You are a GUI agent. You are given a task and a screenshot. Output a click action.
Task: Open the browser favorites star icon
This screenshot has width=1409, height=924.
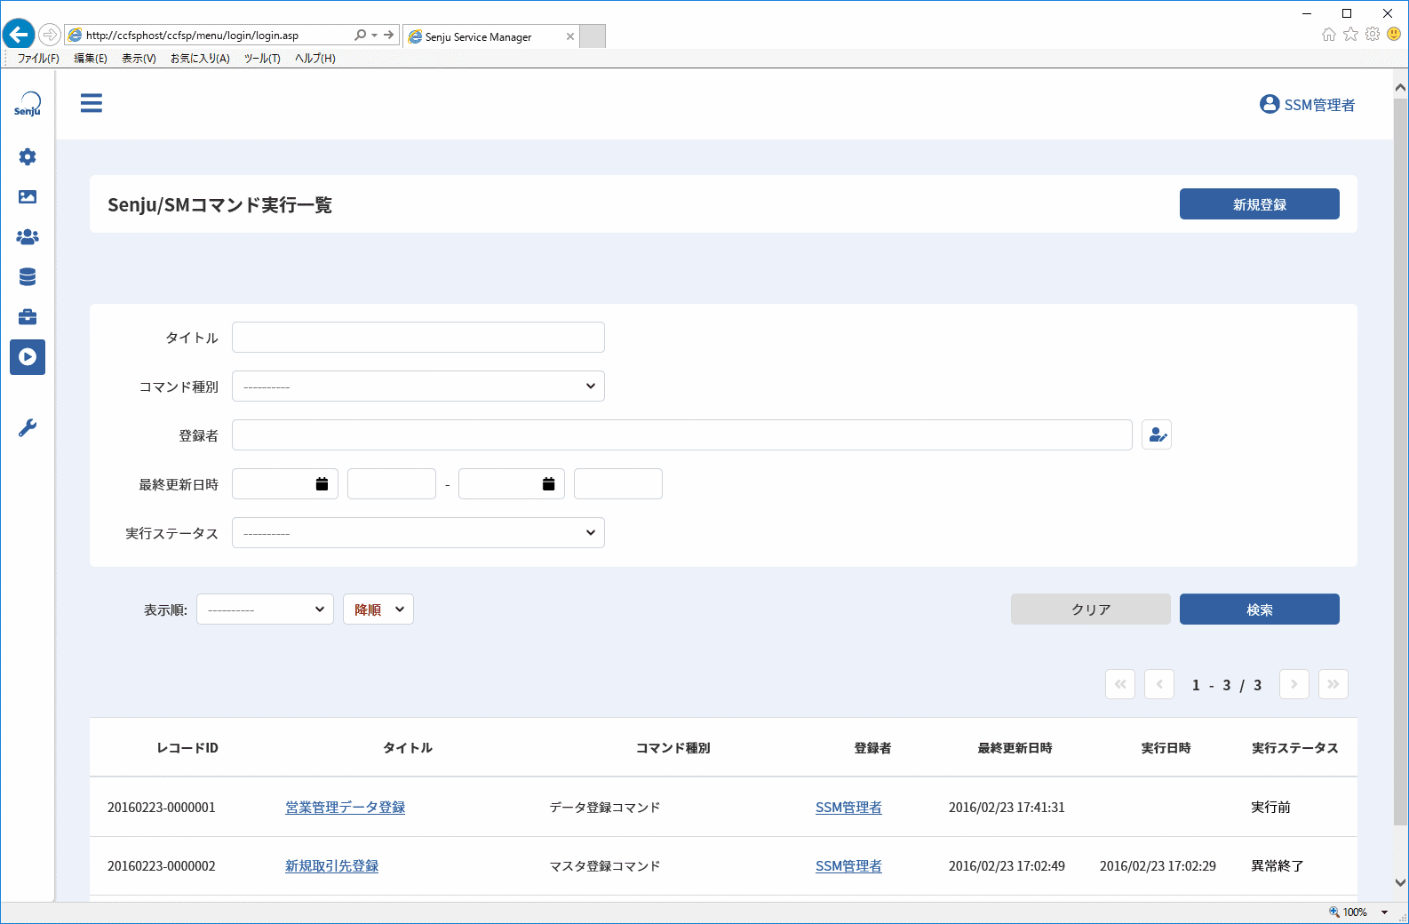point(1351,35)
